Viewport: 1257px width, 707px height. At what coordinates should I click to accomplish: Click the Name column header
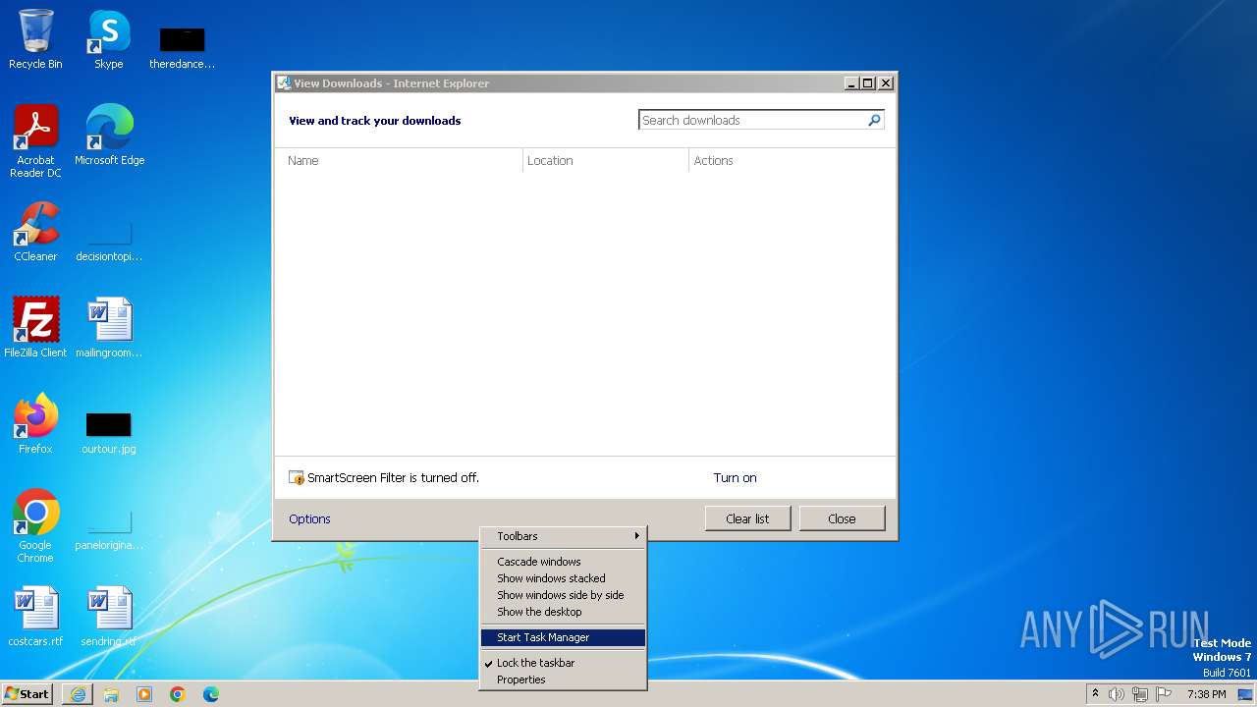coord(399,160)
